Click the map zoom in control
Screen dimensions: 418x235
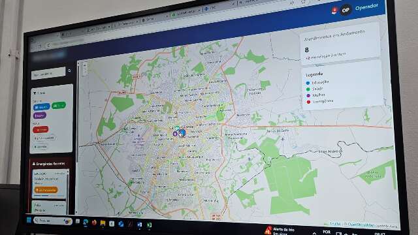pyautogui.click(x=84, y=65)
